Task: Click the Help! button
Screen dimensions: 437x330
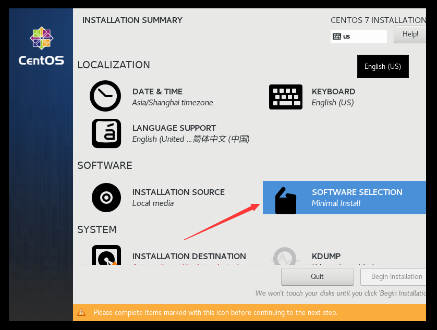Action: tap(410, 34)
